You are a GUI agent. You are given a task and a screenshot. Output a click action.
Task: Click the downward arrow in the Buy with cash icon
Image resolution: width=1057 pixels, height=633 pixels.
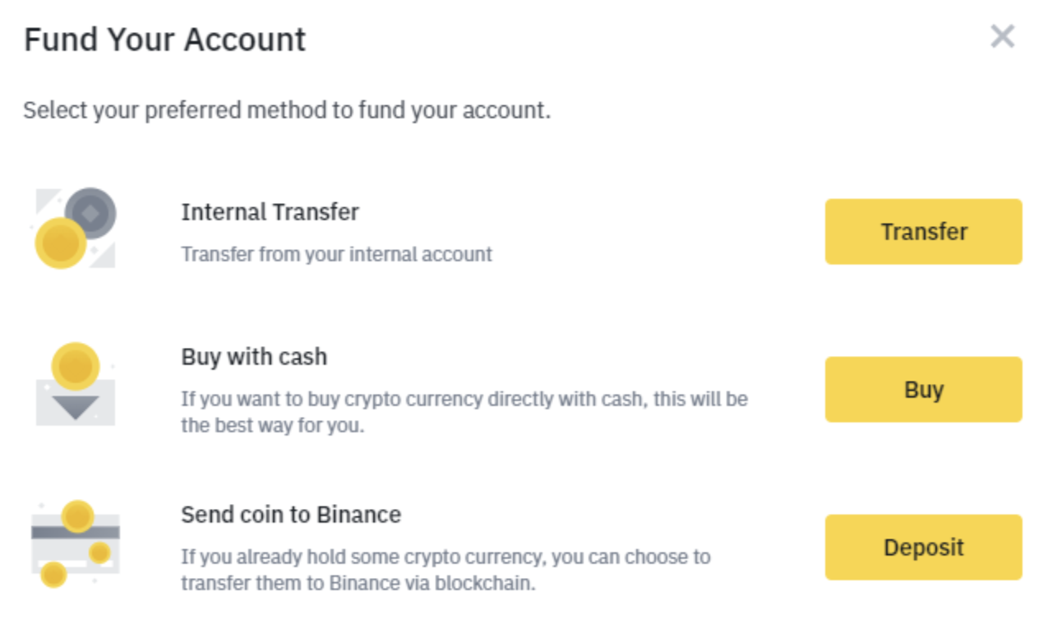(74, 403)
